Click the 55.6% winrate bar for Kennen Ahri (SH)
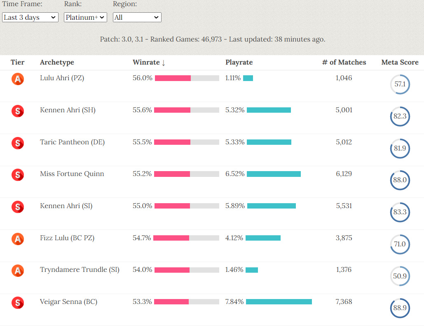The height and width of the screenshot is (327, 424). tap(187, 110)
